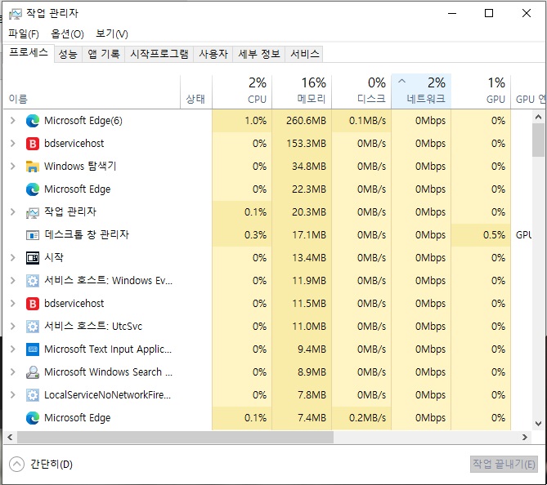Image resolution: width=547 pixels, height=485 pixels.
Task: Expand the 시작 process row
Action: [x=13, y=258]
